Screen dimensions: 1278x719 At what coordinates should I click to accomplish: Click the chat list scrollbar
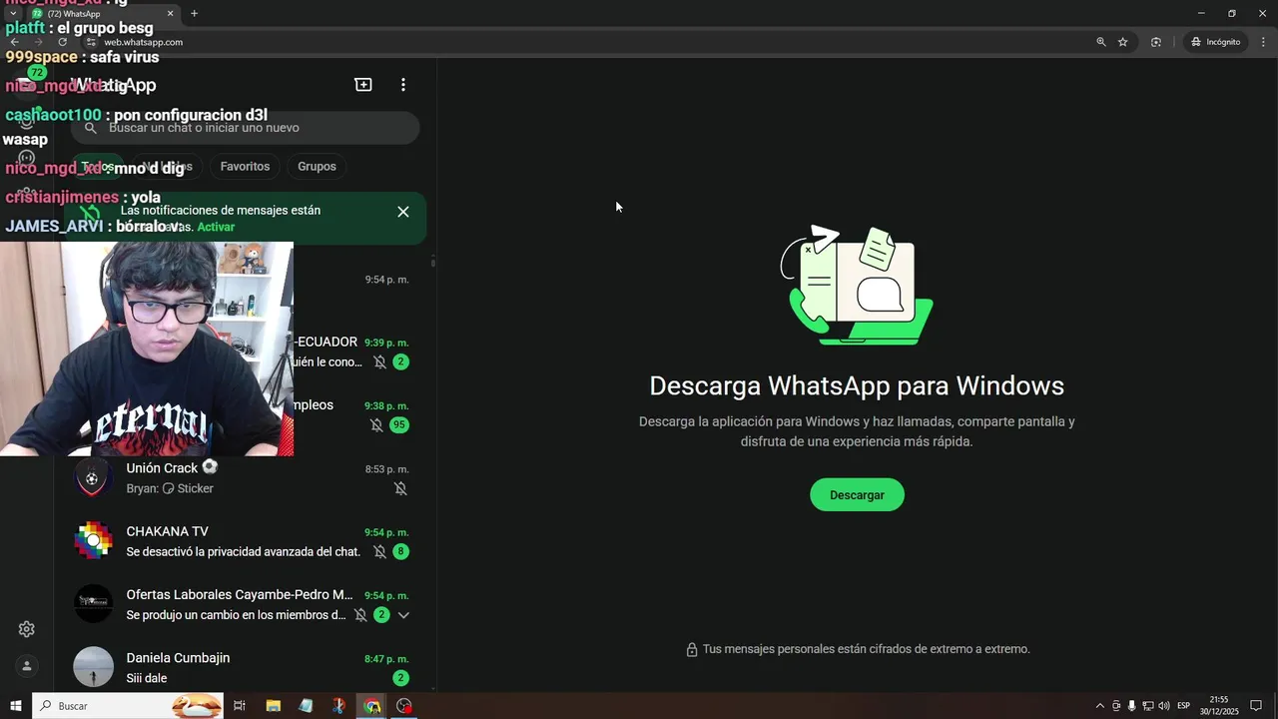(433, 262)
